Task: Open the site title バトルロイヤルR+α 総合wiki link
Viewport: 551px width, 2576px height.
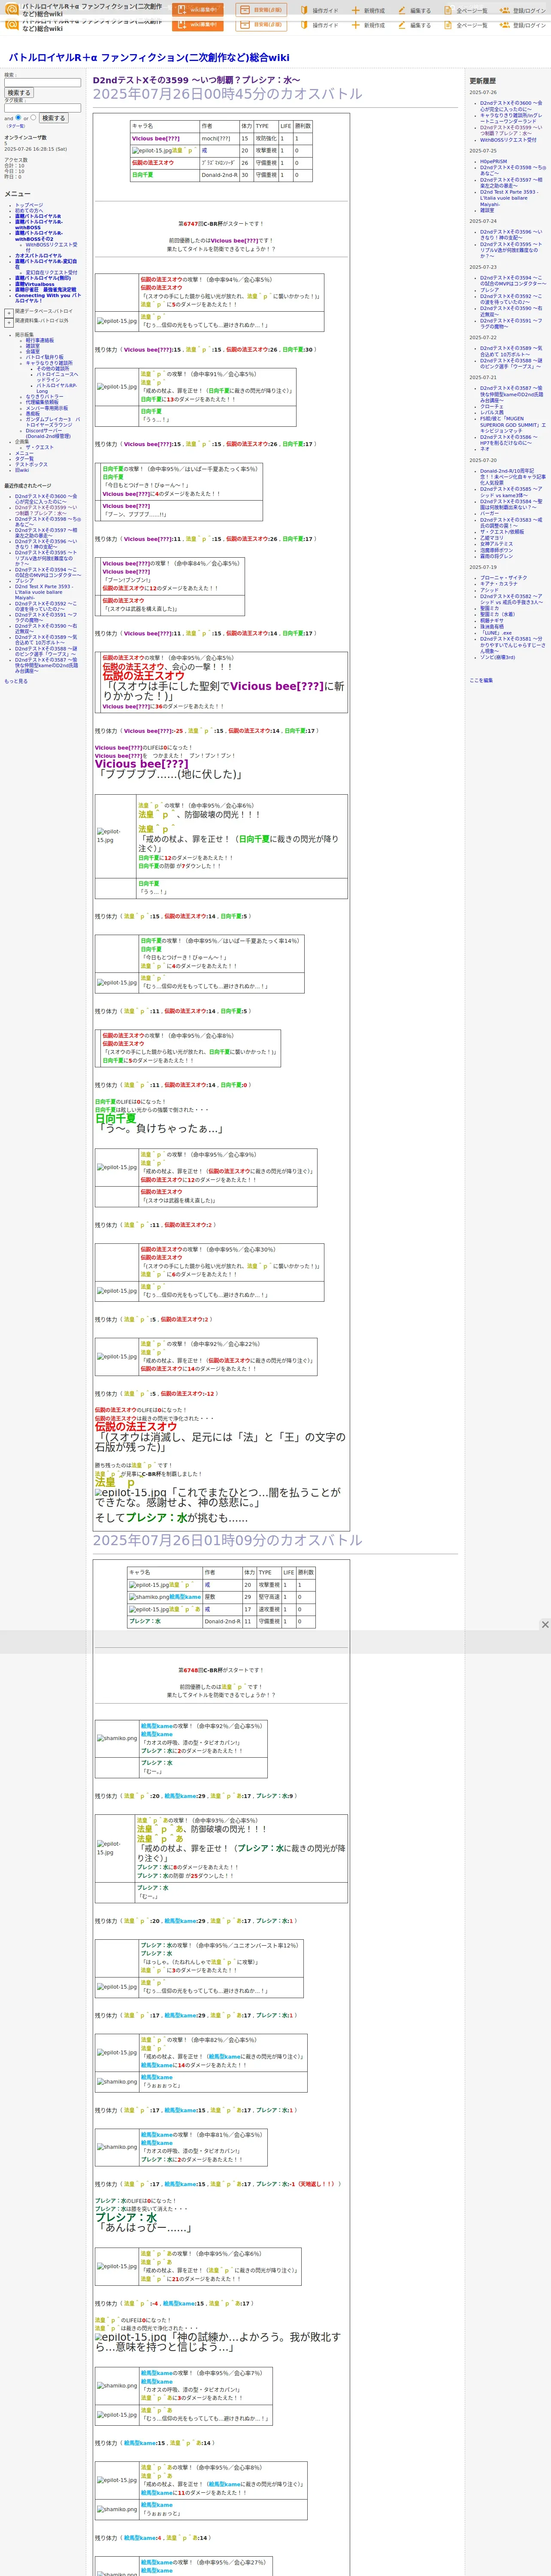Action: coord(149,58)
